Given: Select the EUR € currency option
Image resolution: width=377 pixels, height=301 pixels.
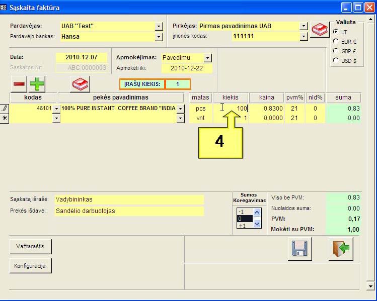Looking at the screenshot, I should (336, 41).
